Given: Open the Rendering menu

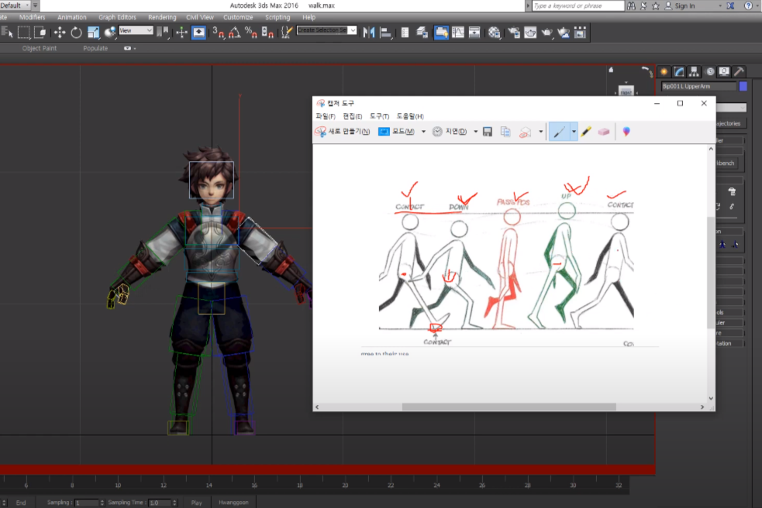Looking at the screenshot, I should click(162, 17).
